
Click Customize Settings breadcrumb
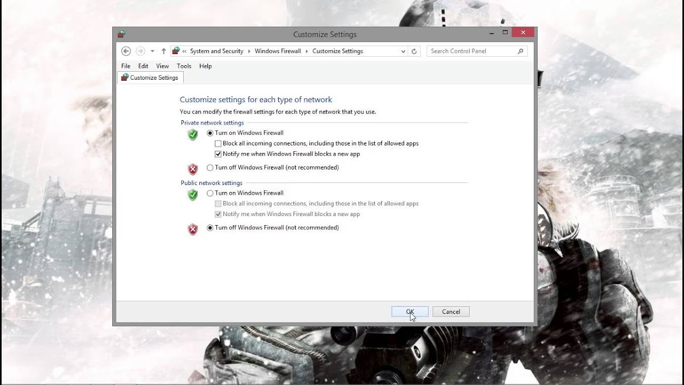tap(338, 51)
